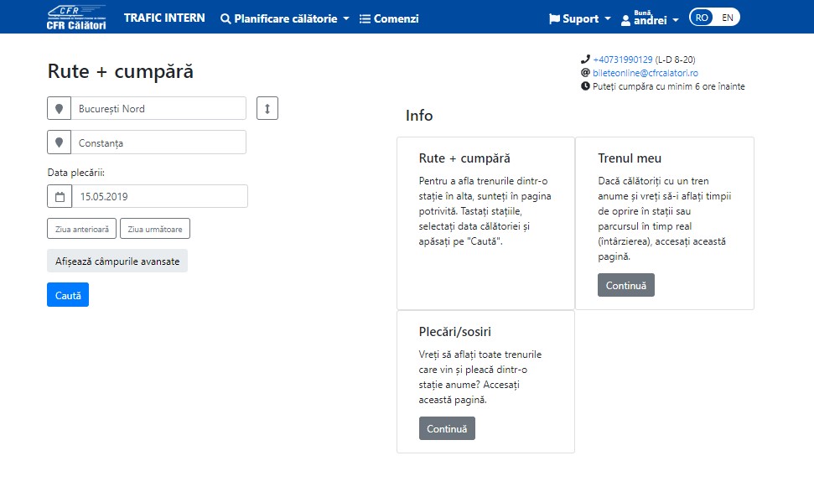Click the user avatar icon for andrei
The image size is (814, 497).
pos(625,20)
